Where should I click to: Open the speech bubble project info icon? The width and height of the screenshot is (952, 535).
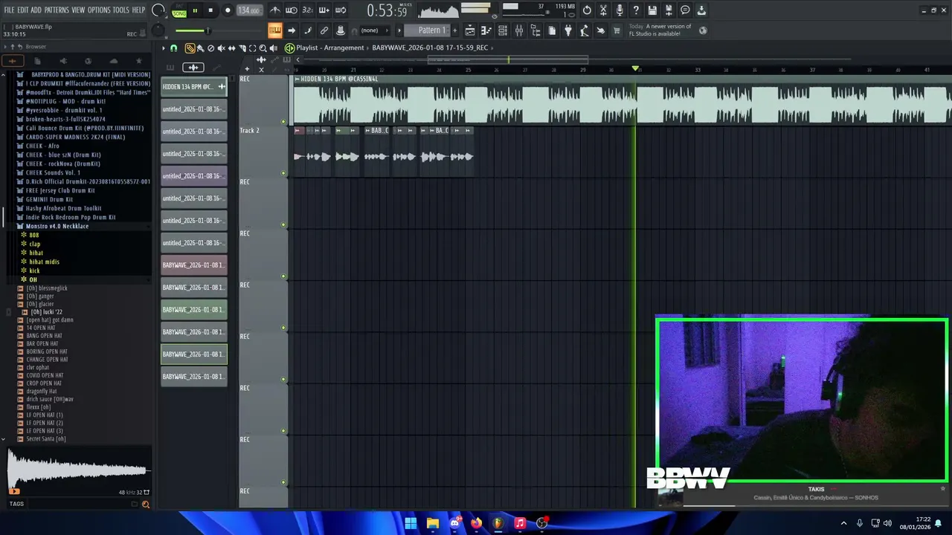(685, 10)
